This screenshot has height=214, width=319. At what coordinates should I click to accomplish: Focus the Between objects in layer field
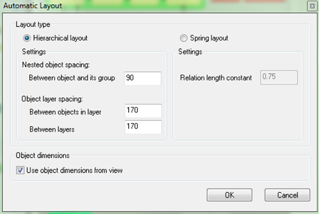[143, 111]
